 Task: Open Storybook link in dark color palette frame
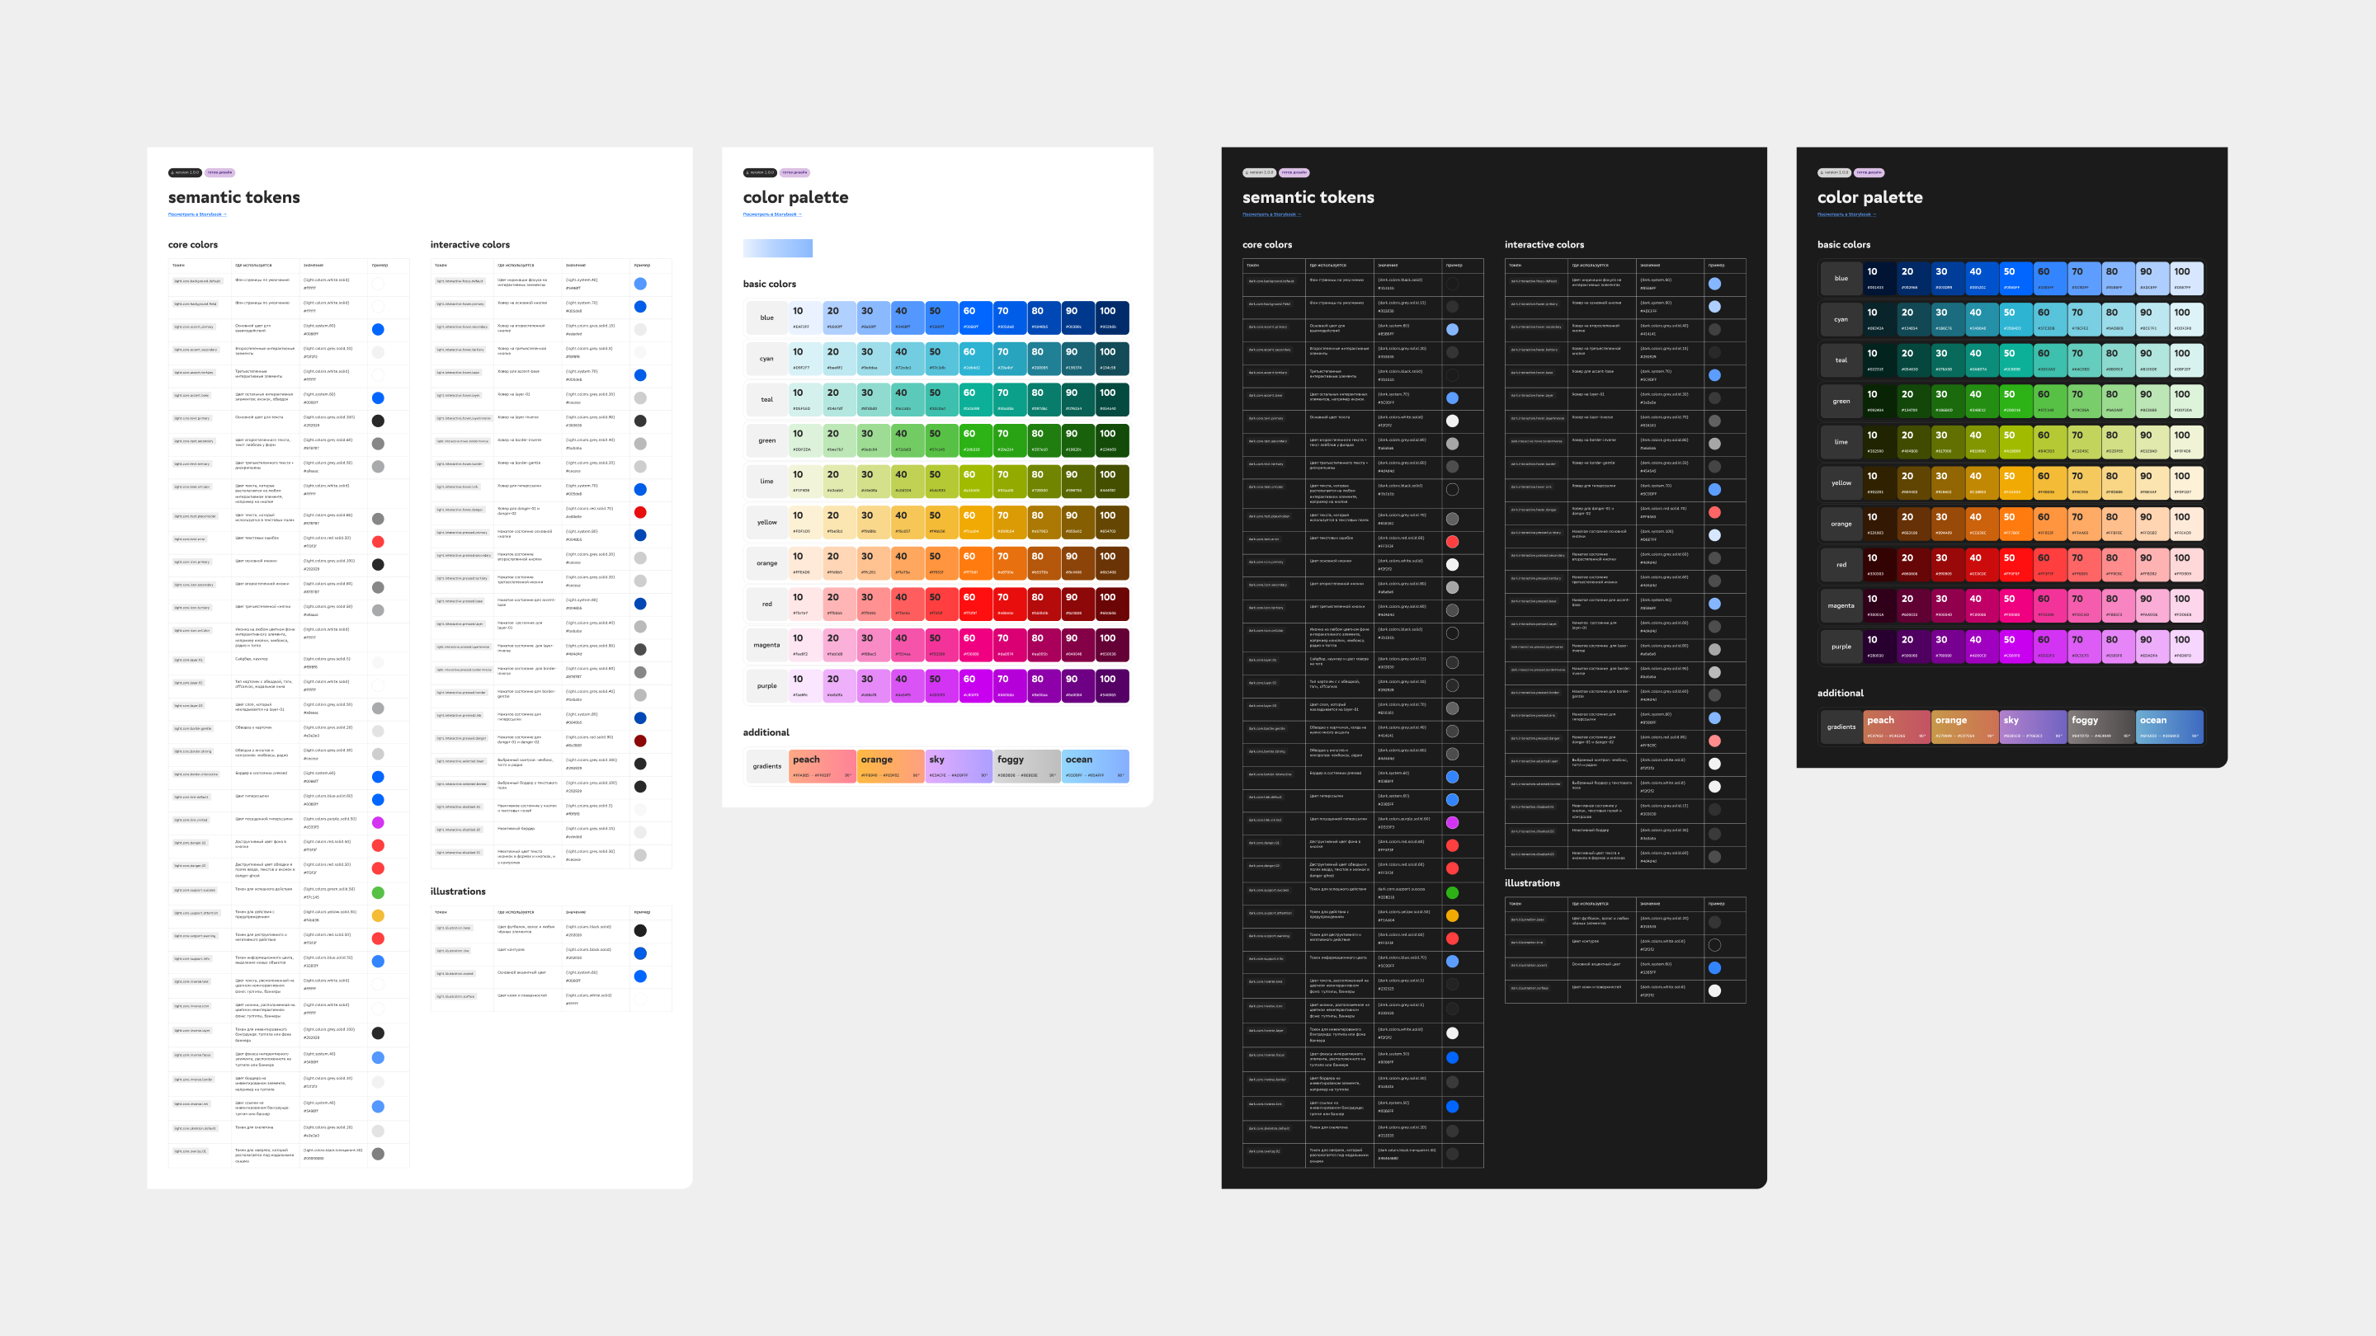click(1846, 214)
